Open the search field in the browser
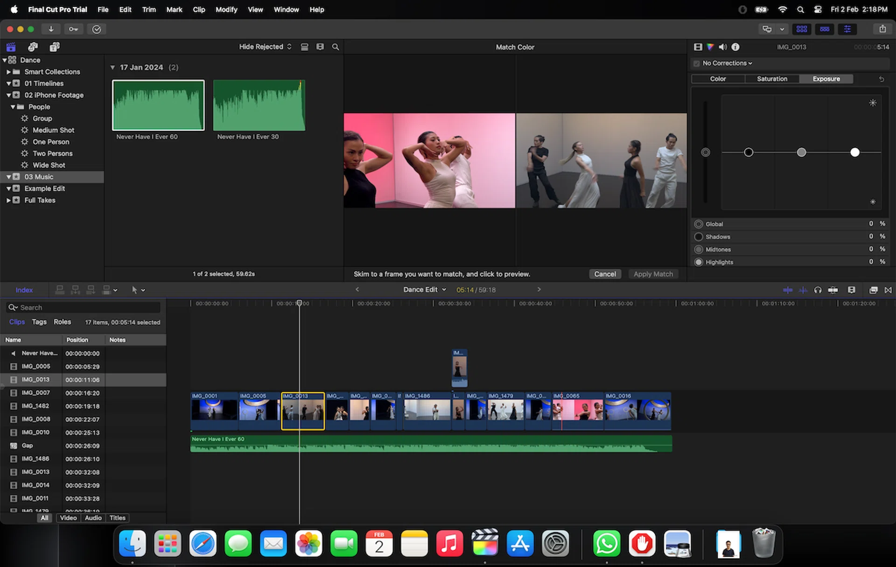Screen dimensions: 896x567 click(x=335, y=47)
